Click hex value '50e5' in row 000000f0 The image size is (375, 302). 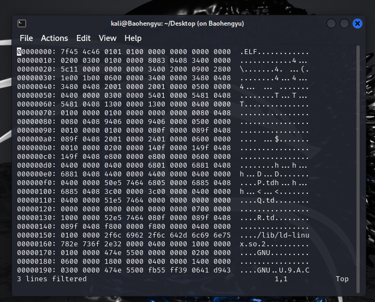(x=113, y=182)
